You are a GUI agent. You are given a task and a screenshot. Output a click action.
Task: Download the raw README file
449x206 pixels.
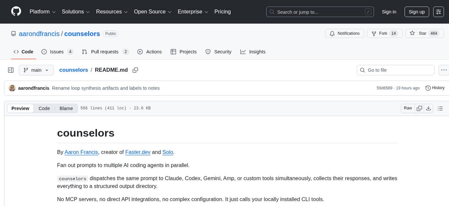(x=429, y=108)
